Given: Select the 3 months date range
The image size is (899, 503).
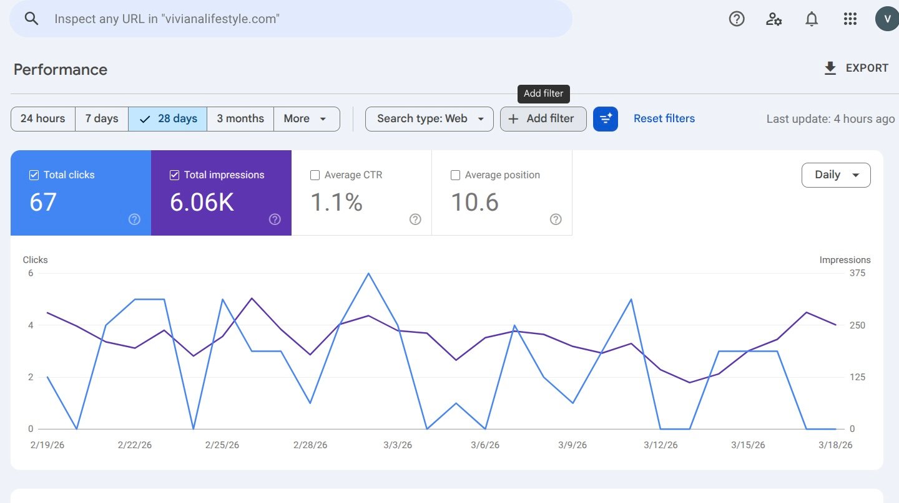Looking at the screenshot, I should click(x=240, y=118).
